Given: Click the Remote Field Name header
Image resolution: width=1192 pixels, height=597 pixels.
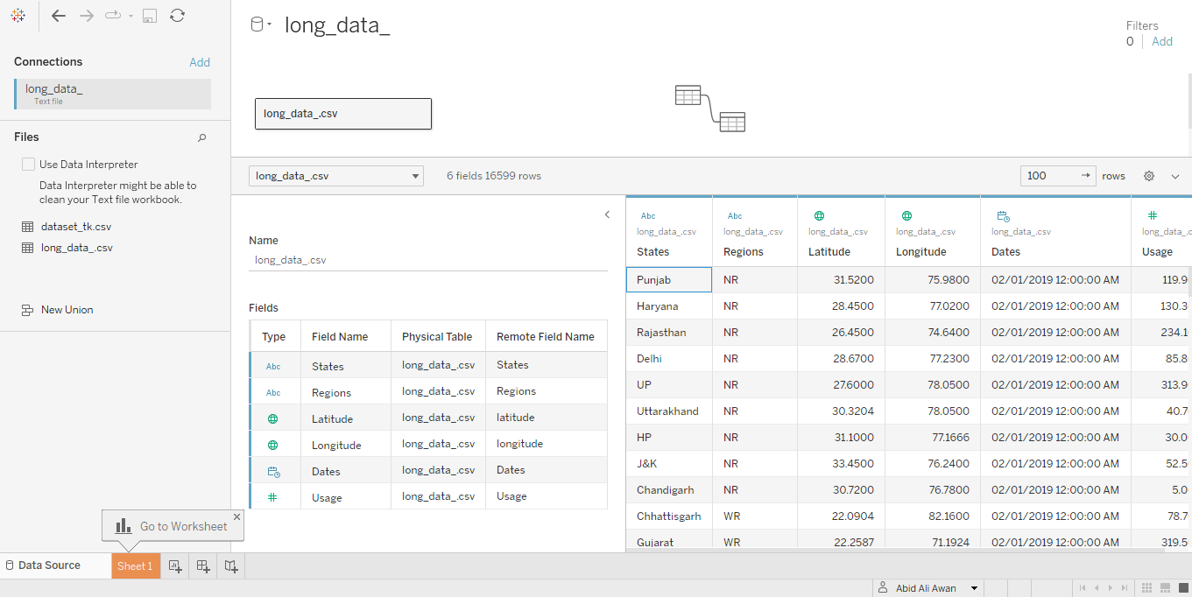Looking at the screenshot, I should tap(546, 337).
